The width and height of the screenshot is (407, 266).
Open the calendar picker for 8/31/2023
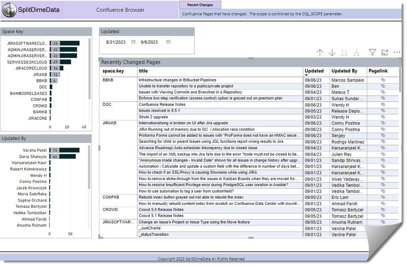coord(133,42)
